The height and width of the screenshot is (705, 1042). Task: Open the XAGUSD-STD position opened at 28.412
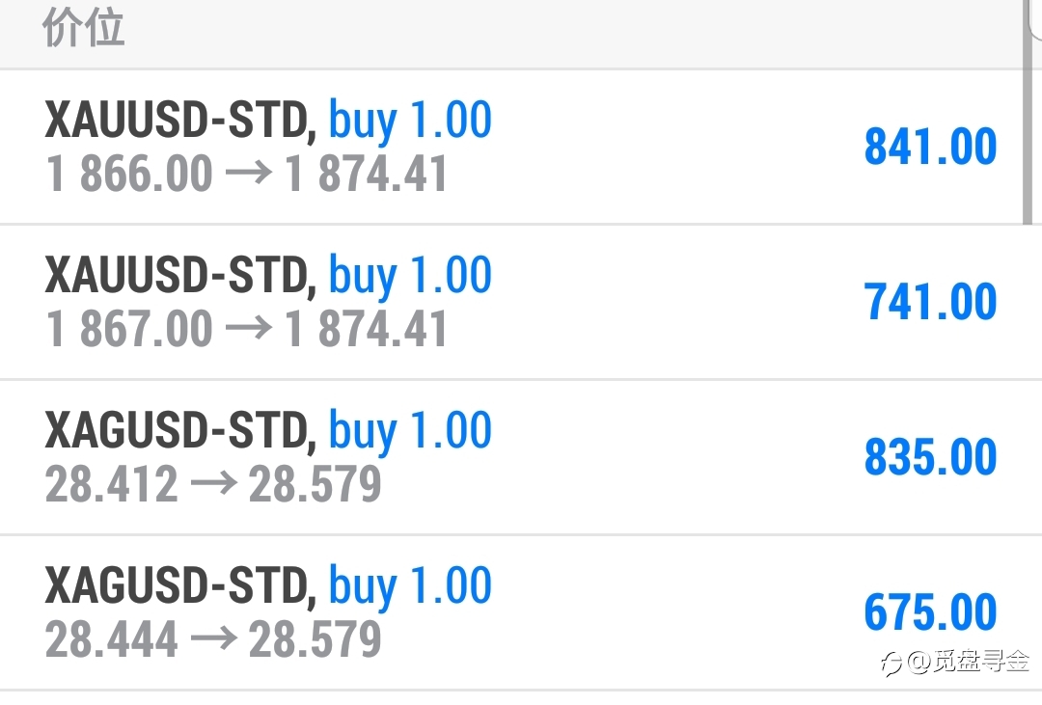coord(510,458)
